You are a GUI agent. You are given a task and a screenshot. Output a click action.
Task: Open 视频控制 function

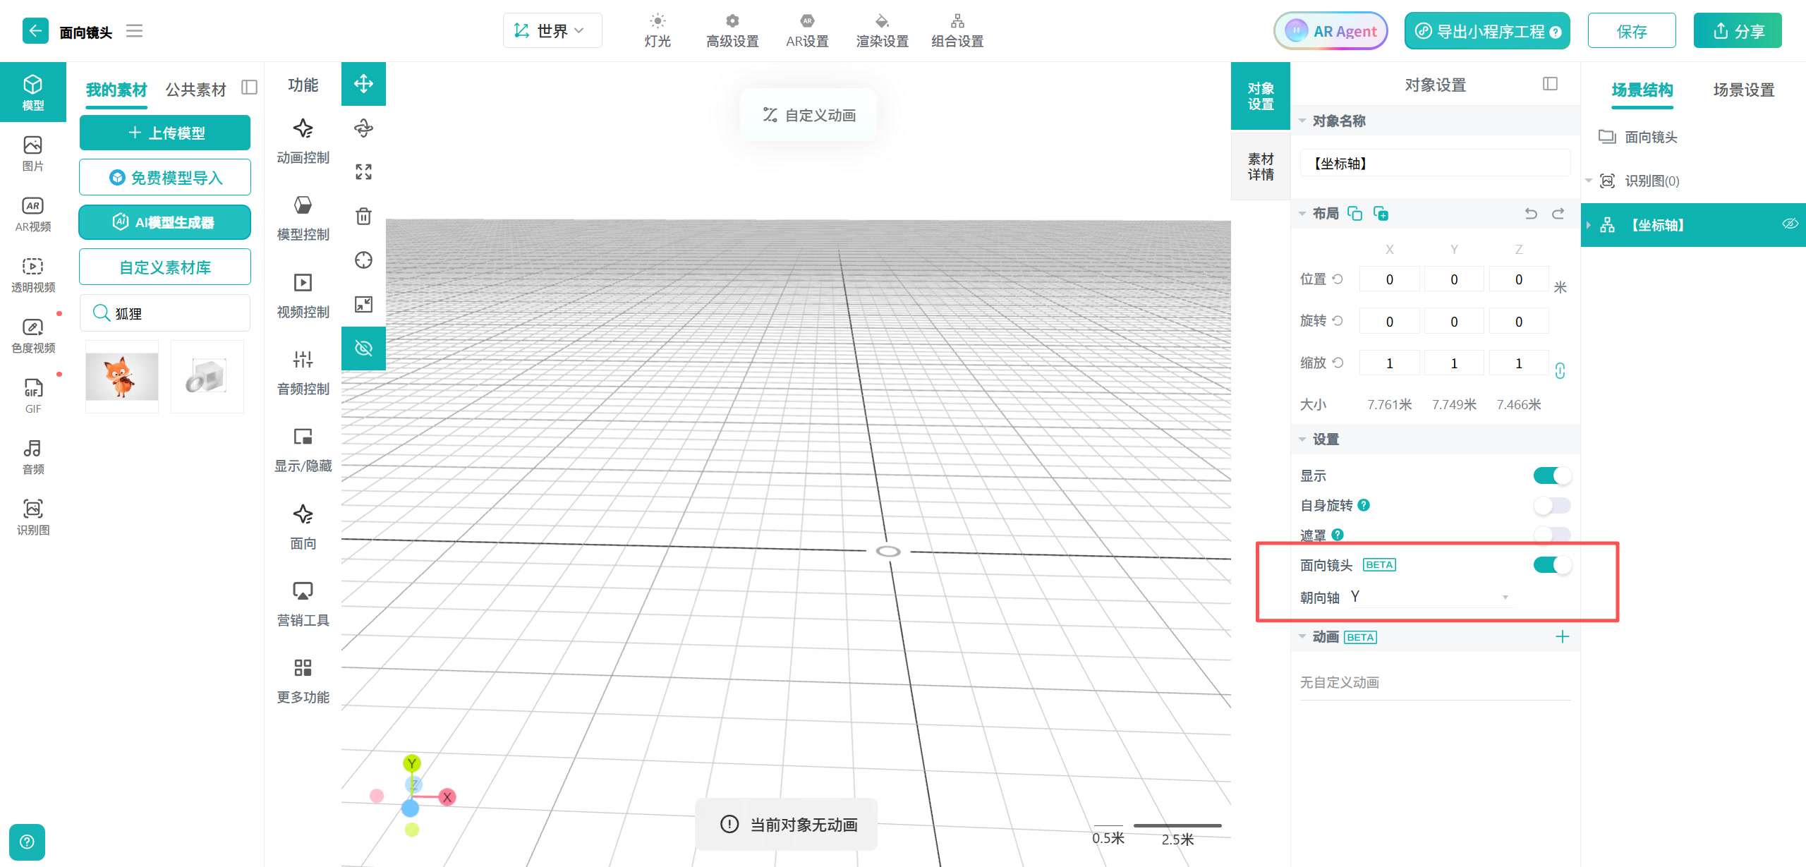click(303, 296)
